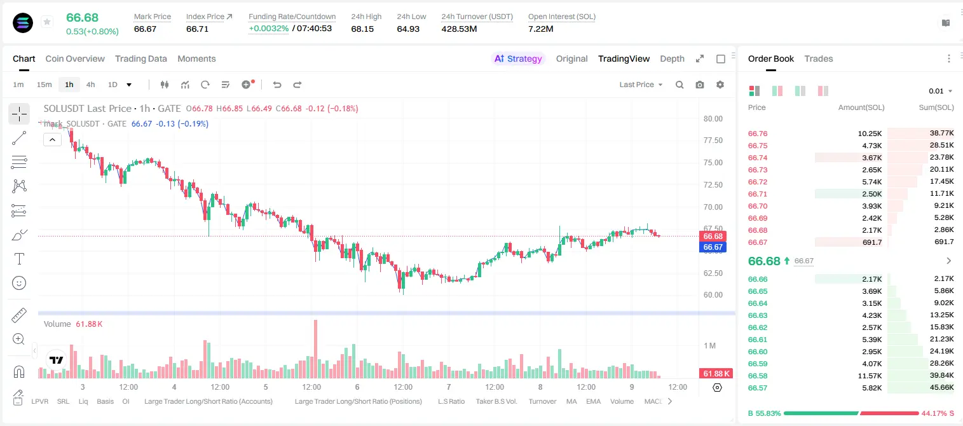Expand the order book 0.01 precision dropdown
The image size is (963, 426).
point(941,91)
